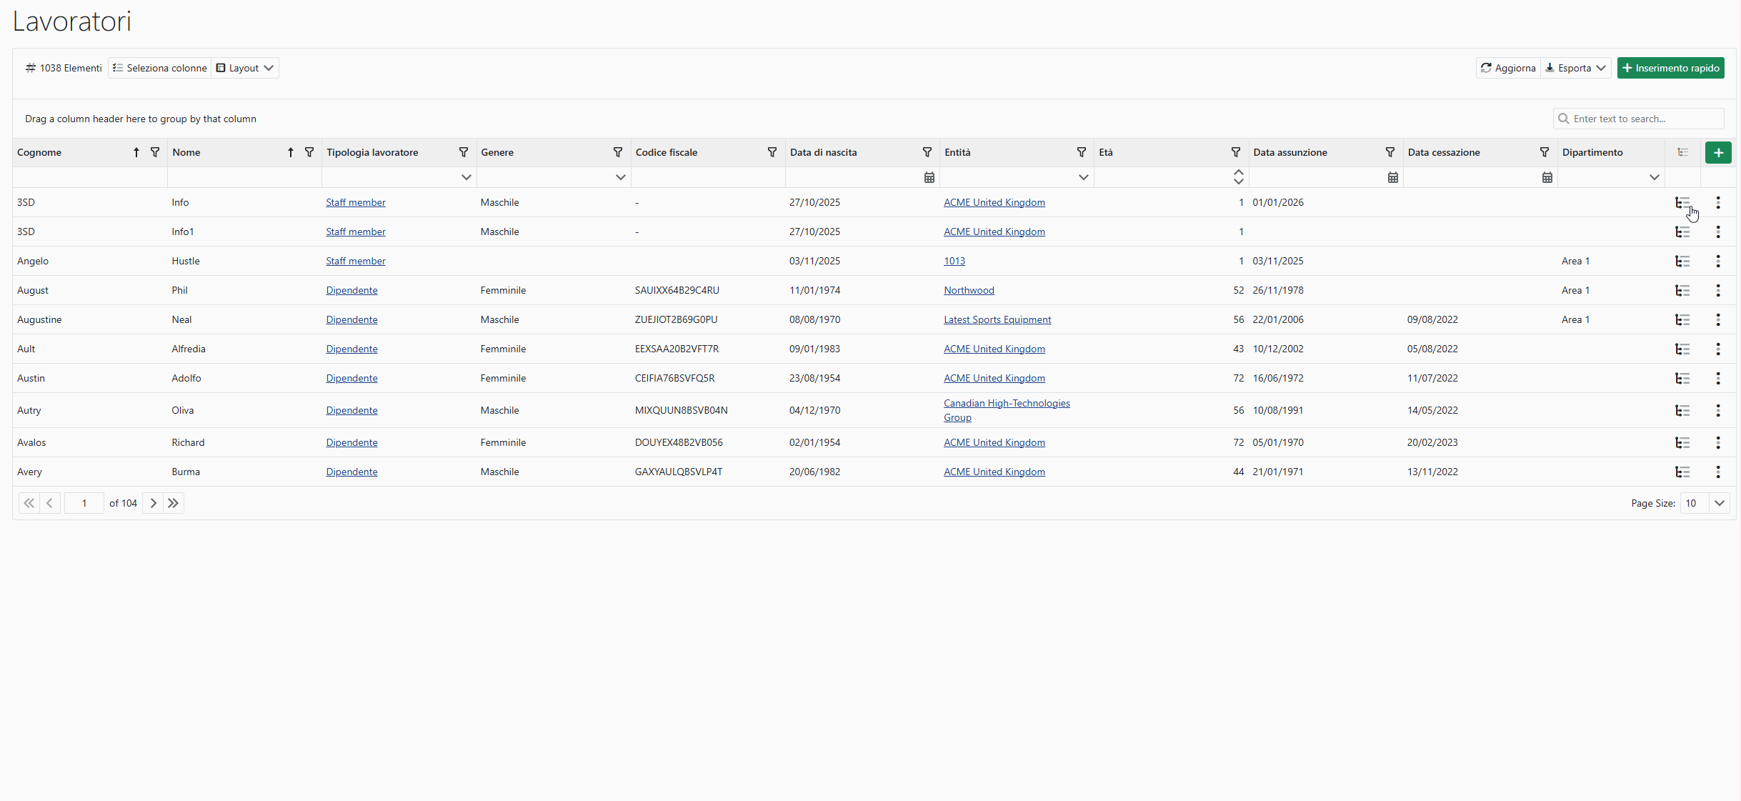Go to last page of results

click(174, 503)
